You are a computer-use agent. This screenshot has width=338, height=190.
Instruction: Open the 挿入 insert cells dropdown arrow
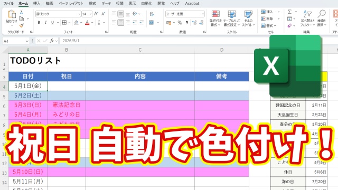coord(278,12)
